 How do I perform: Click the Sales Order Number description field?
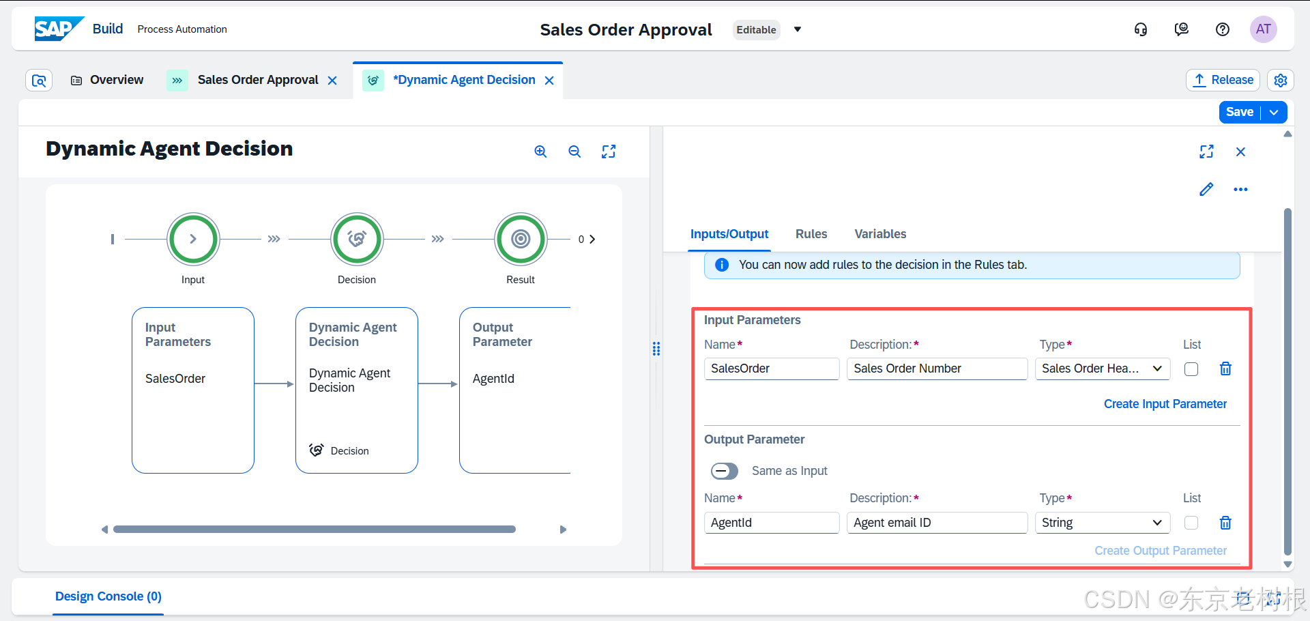pos(937,369)
